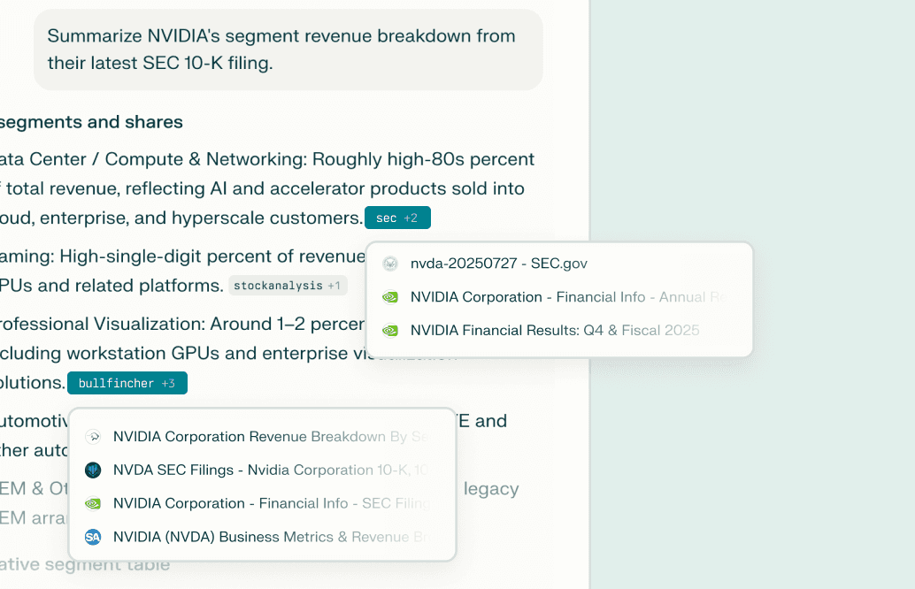Expand the 'bullfincher +3' citation chip
Viewport: 915px width, 589px height.
tap(127, 383)
